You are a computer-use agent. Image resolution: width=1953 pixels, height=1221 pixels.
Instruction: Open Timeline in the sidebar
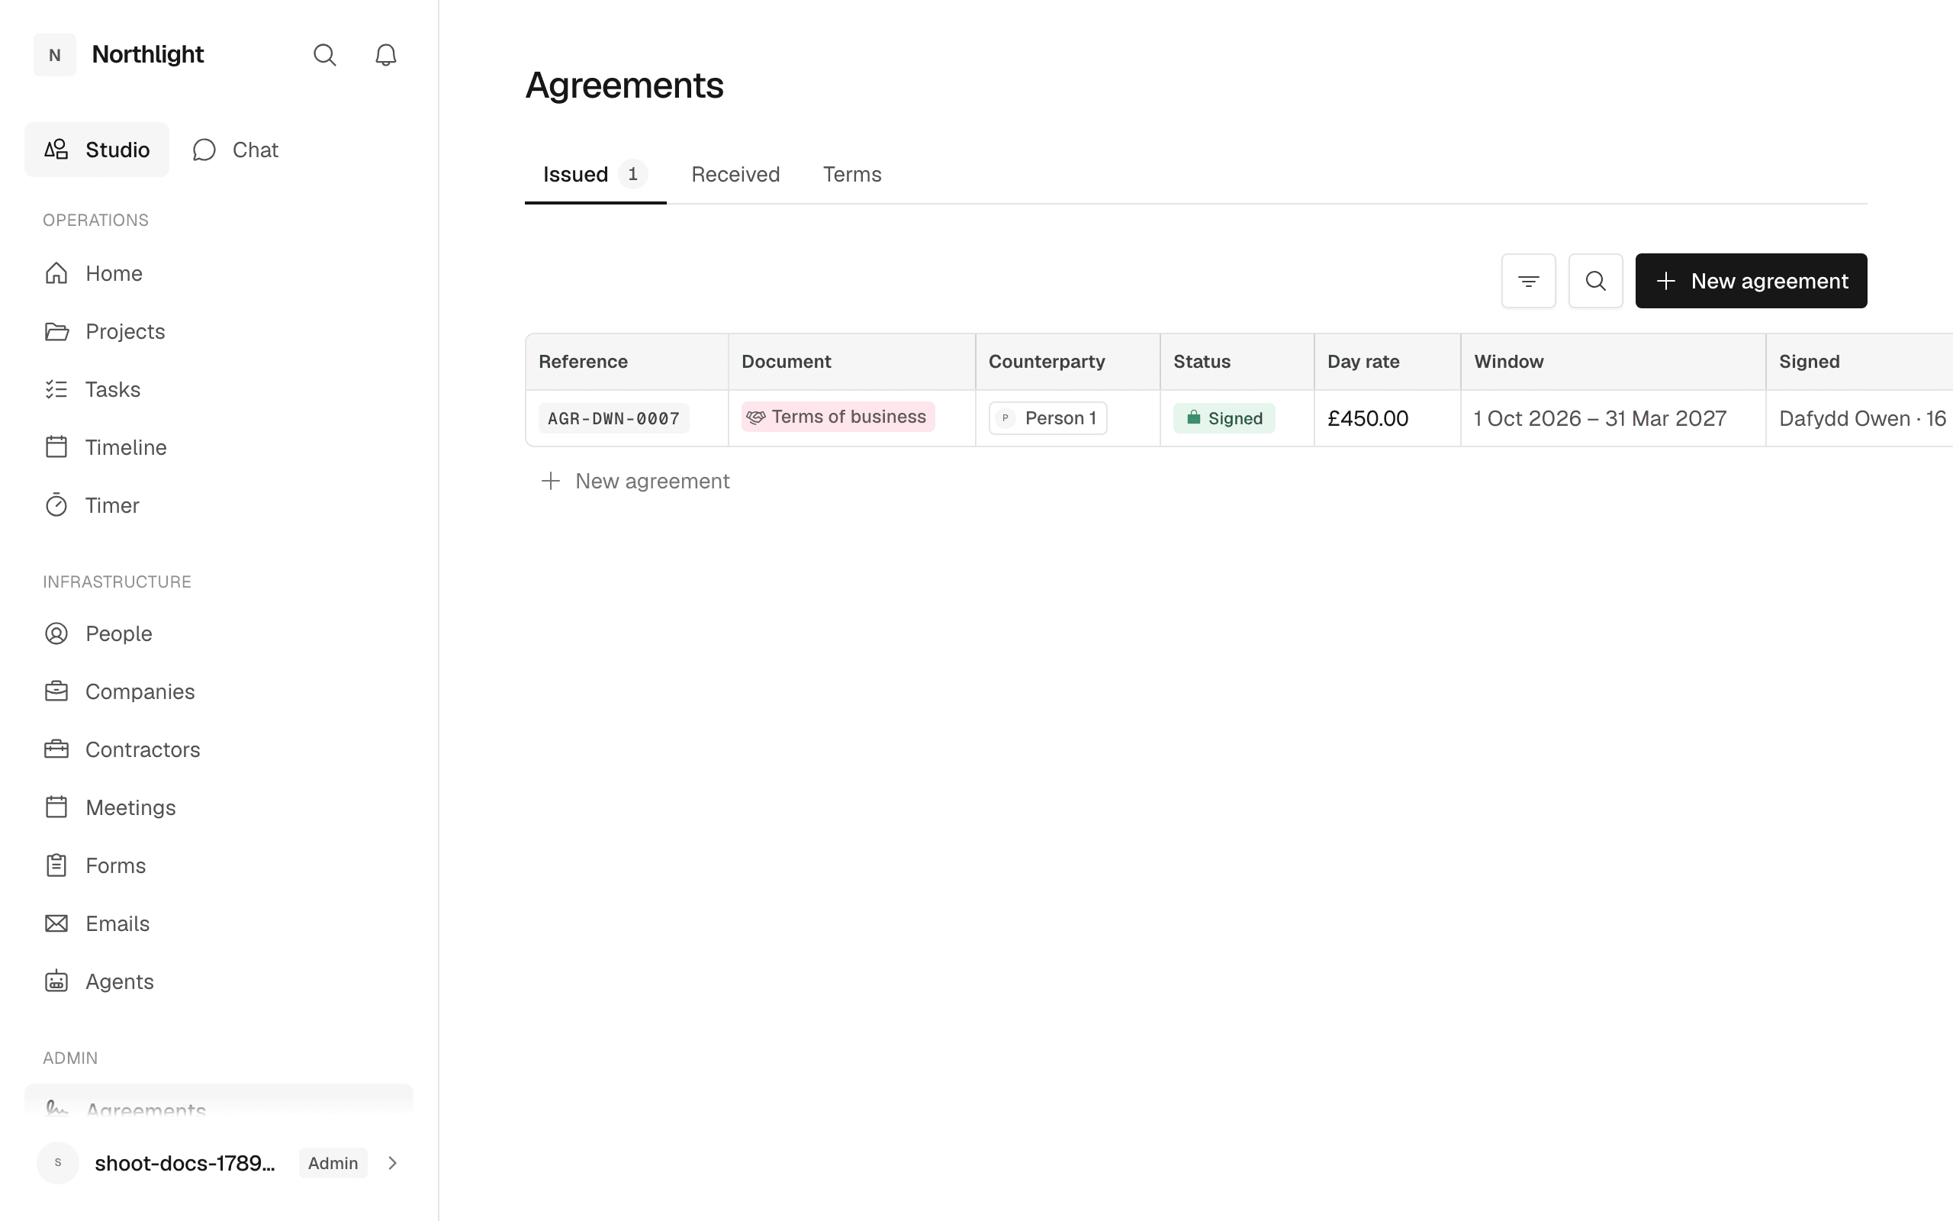[219, 447]
